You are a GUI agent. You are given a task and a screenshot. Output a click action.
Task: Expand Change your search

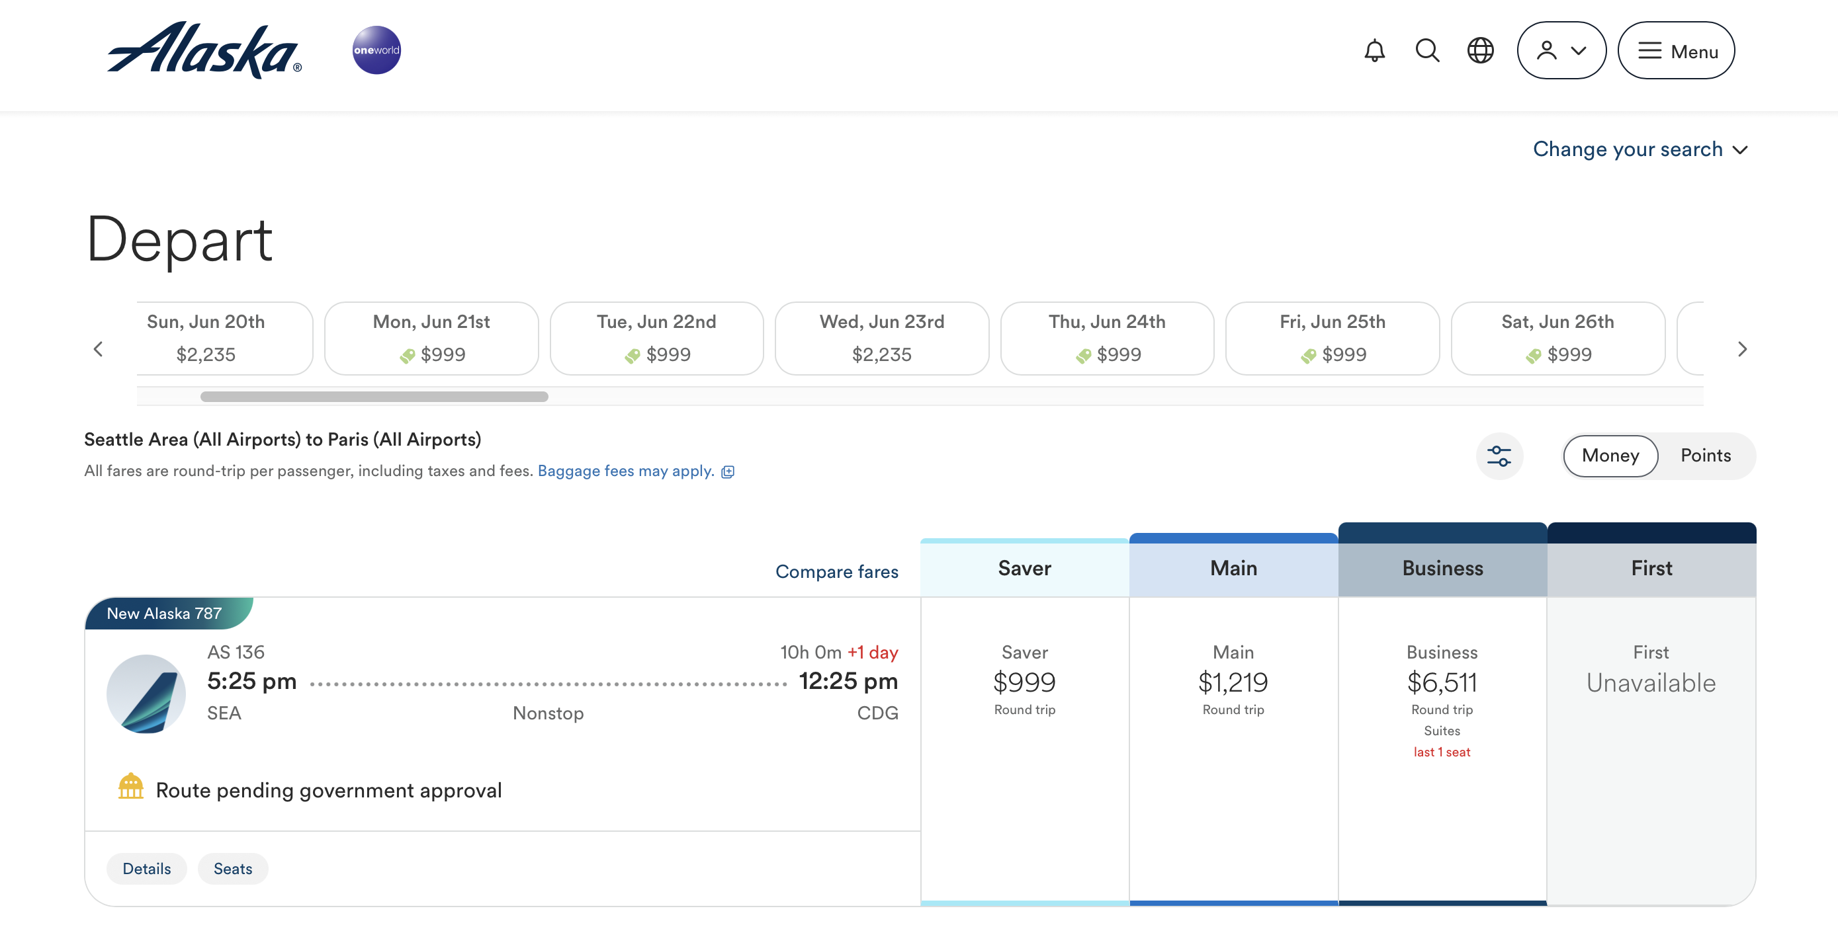click(x=1640, y=149)
